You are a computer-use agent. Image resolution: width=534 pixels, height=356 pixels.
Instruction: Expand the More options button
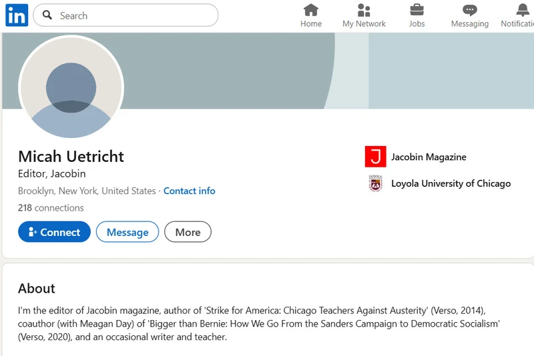tap(188, 232)
